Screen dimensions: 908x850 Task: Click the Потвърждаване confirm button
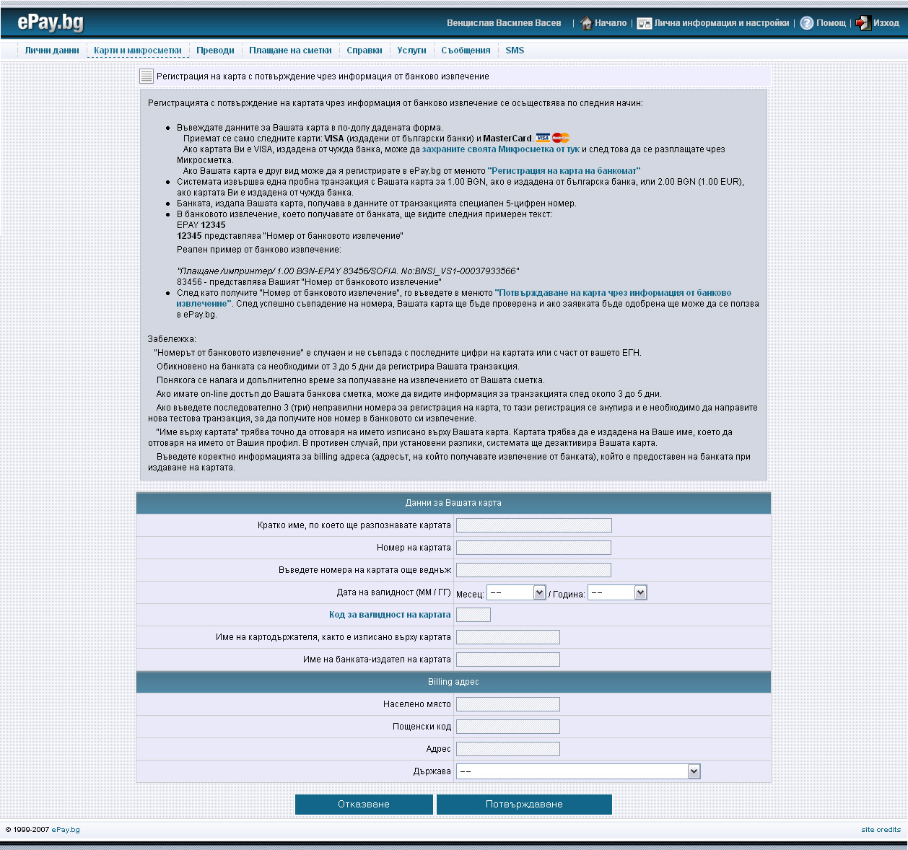pyautogui.click(x=524, y=805)
